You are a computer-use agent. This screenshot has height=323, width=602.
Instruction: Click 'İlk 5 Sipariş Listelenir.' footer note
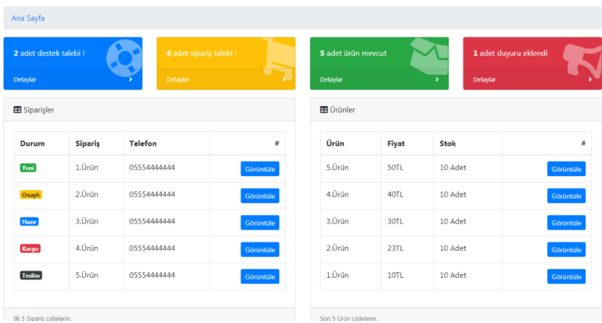[x=43, y=318]
